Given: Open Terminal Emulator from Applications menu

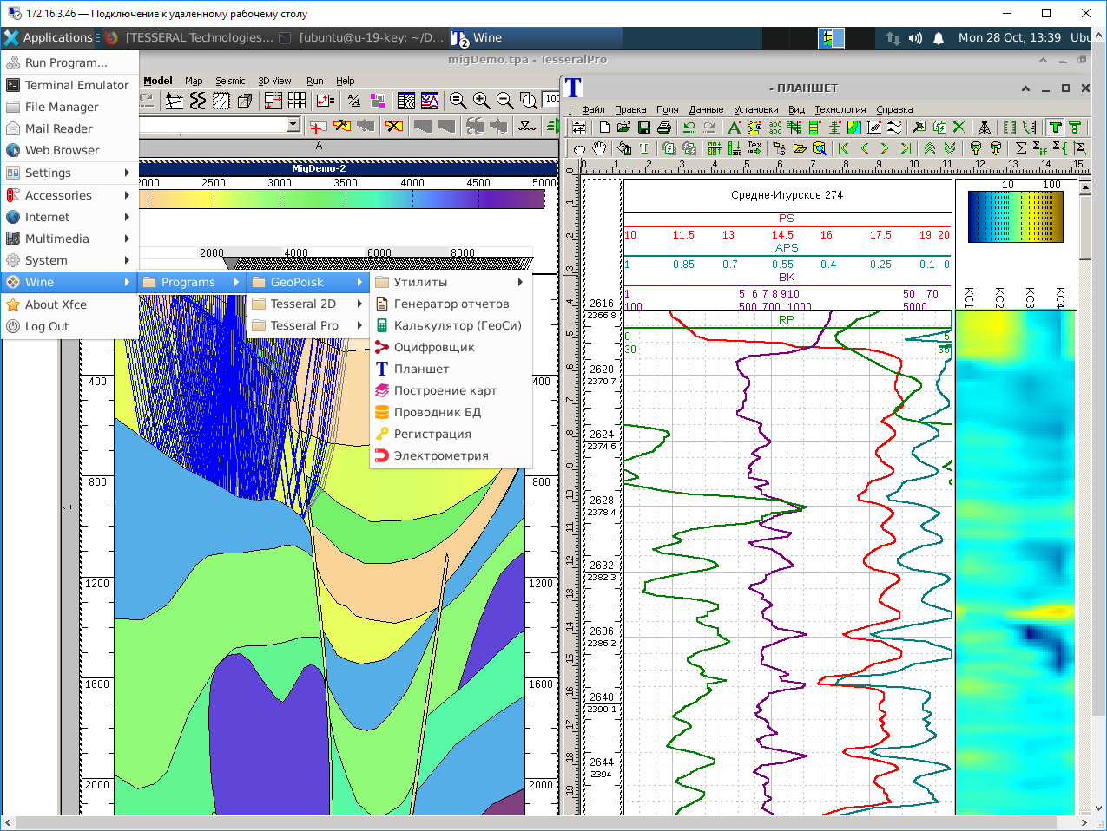Looking at the screenshot, I should pos(69,85).
